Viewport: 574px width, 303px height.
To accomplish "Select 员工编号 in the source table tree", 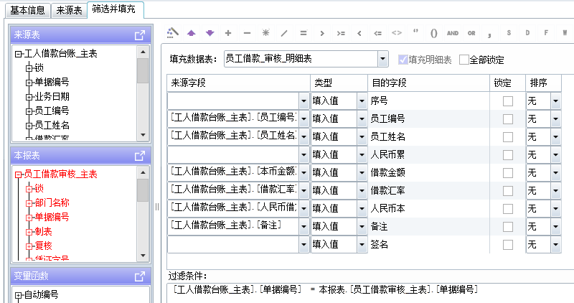I will click(52, 111).
